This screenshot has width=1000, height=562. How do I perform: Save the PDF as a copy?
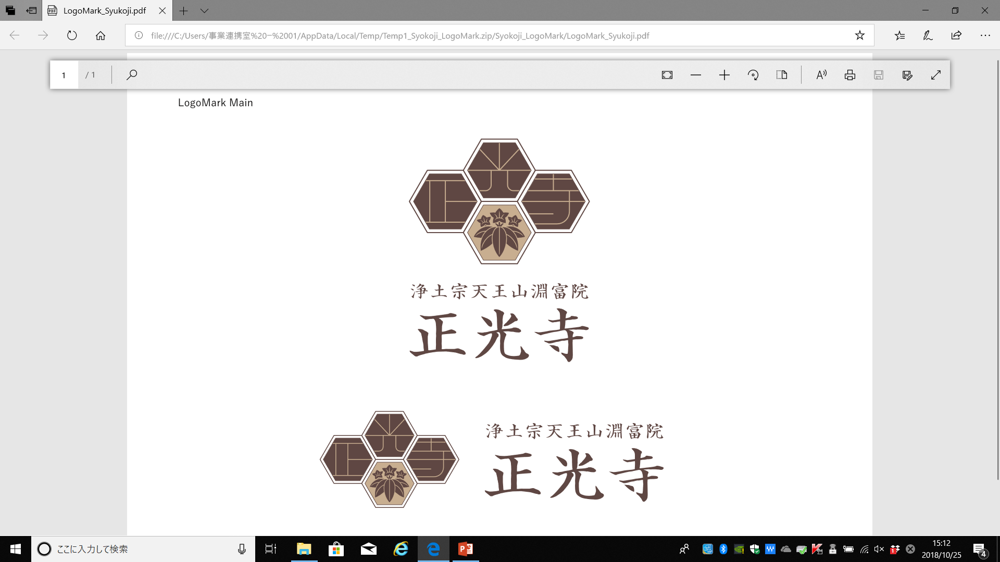907,75
